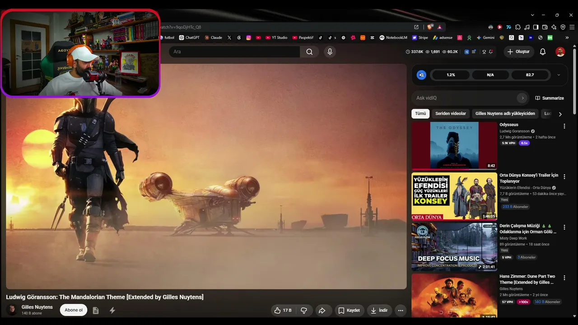Open the Paspektif bookmark
Image resolution: width=578 pixels, height=325 pixels.
[x=303, y=38]
